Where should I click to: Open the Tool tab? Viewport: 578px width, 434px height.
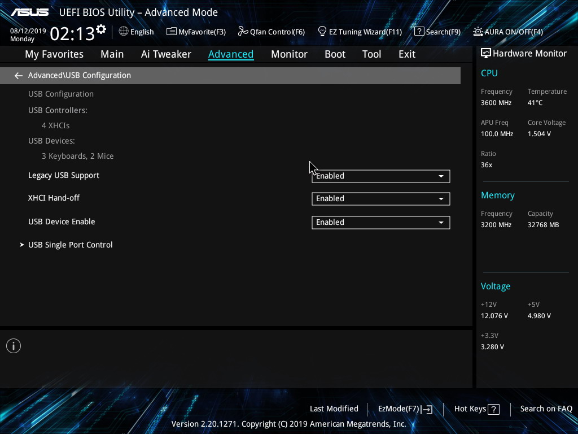coord(371,54)
